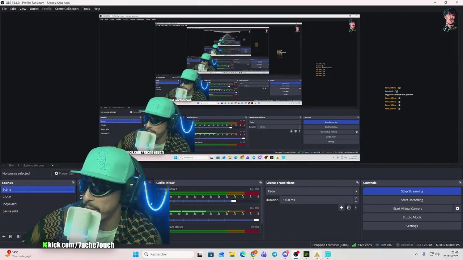Expand hidden system tray icons chevron

pyautogui.click(x=416, y=254)
